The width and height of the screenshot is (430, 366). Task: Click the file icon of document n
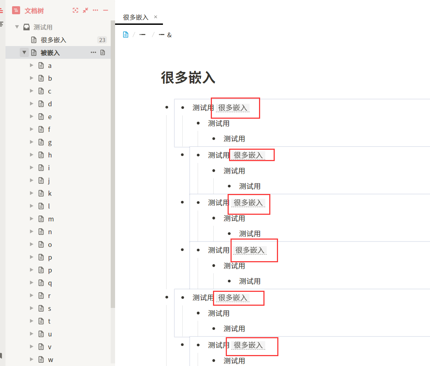tap(41, 232)
